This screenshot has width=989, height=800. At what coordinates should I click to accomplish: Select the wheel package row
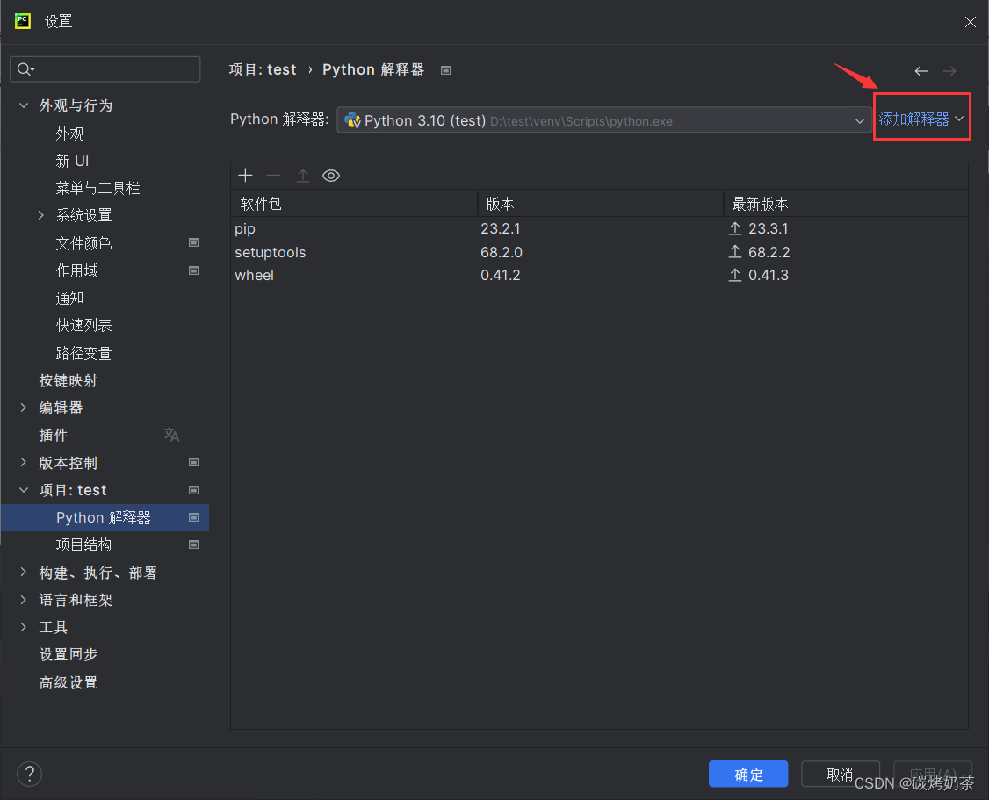tap(599, 275)
